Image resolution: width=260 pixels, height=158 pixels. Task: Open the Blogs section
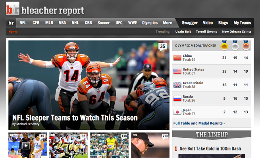click(x=223, y=23)
